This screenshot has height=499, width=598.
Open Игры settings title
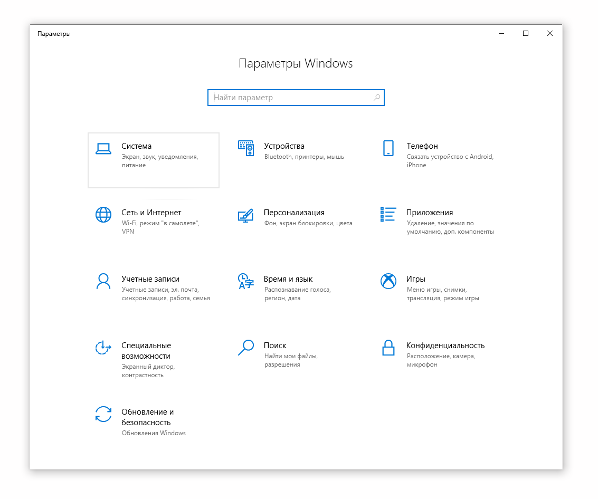[x=416, y=279]
